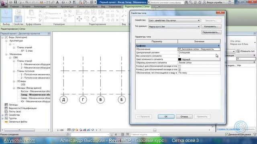Image resolution: width=257 pixels, height=144 pixels.
Task: Click the grid bubble labeled Б
Action: point(122,100)
